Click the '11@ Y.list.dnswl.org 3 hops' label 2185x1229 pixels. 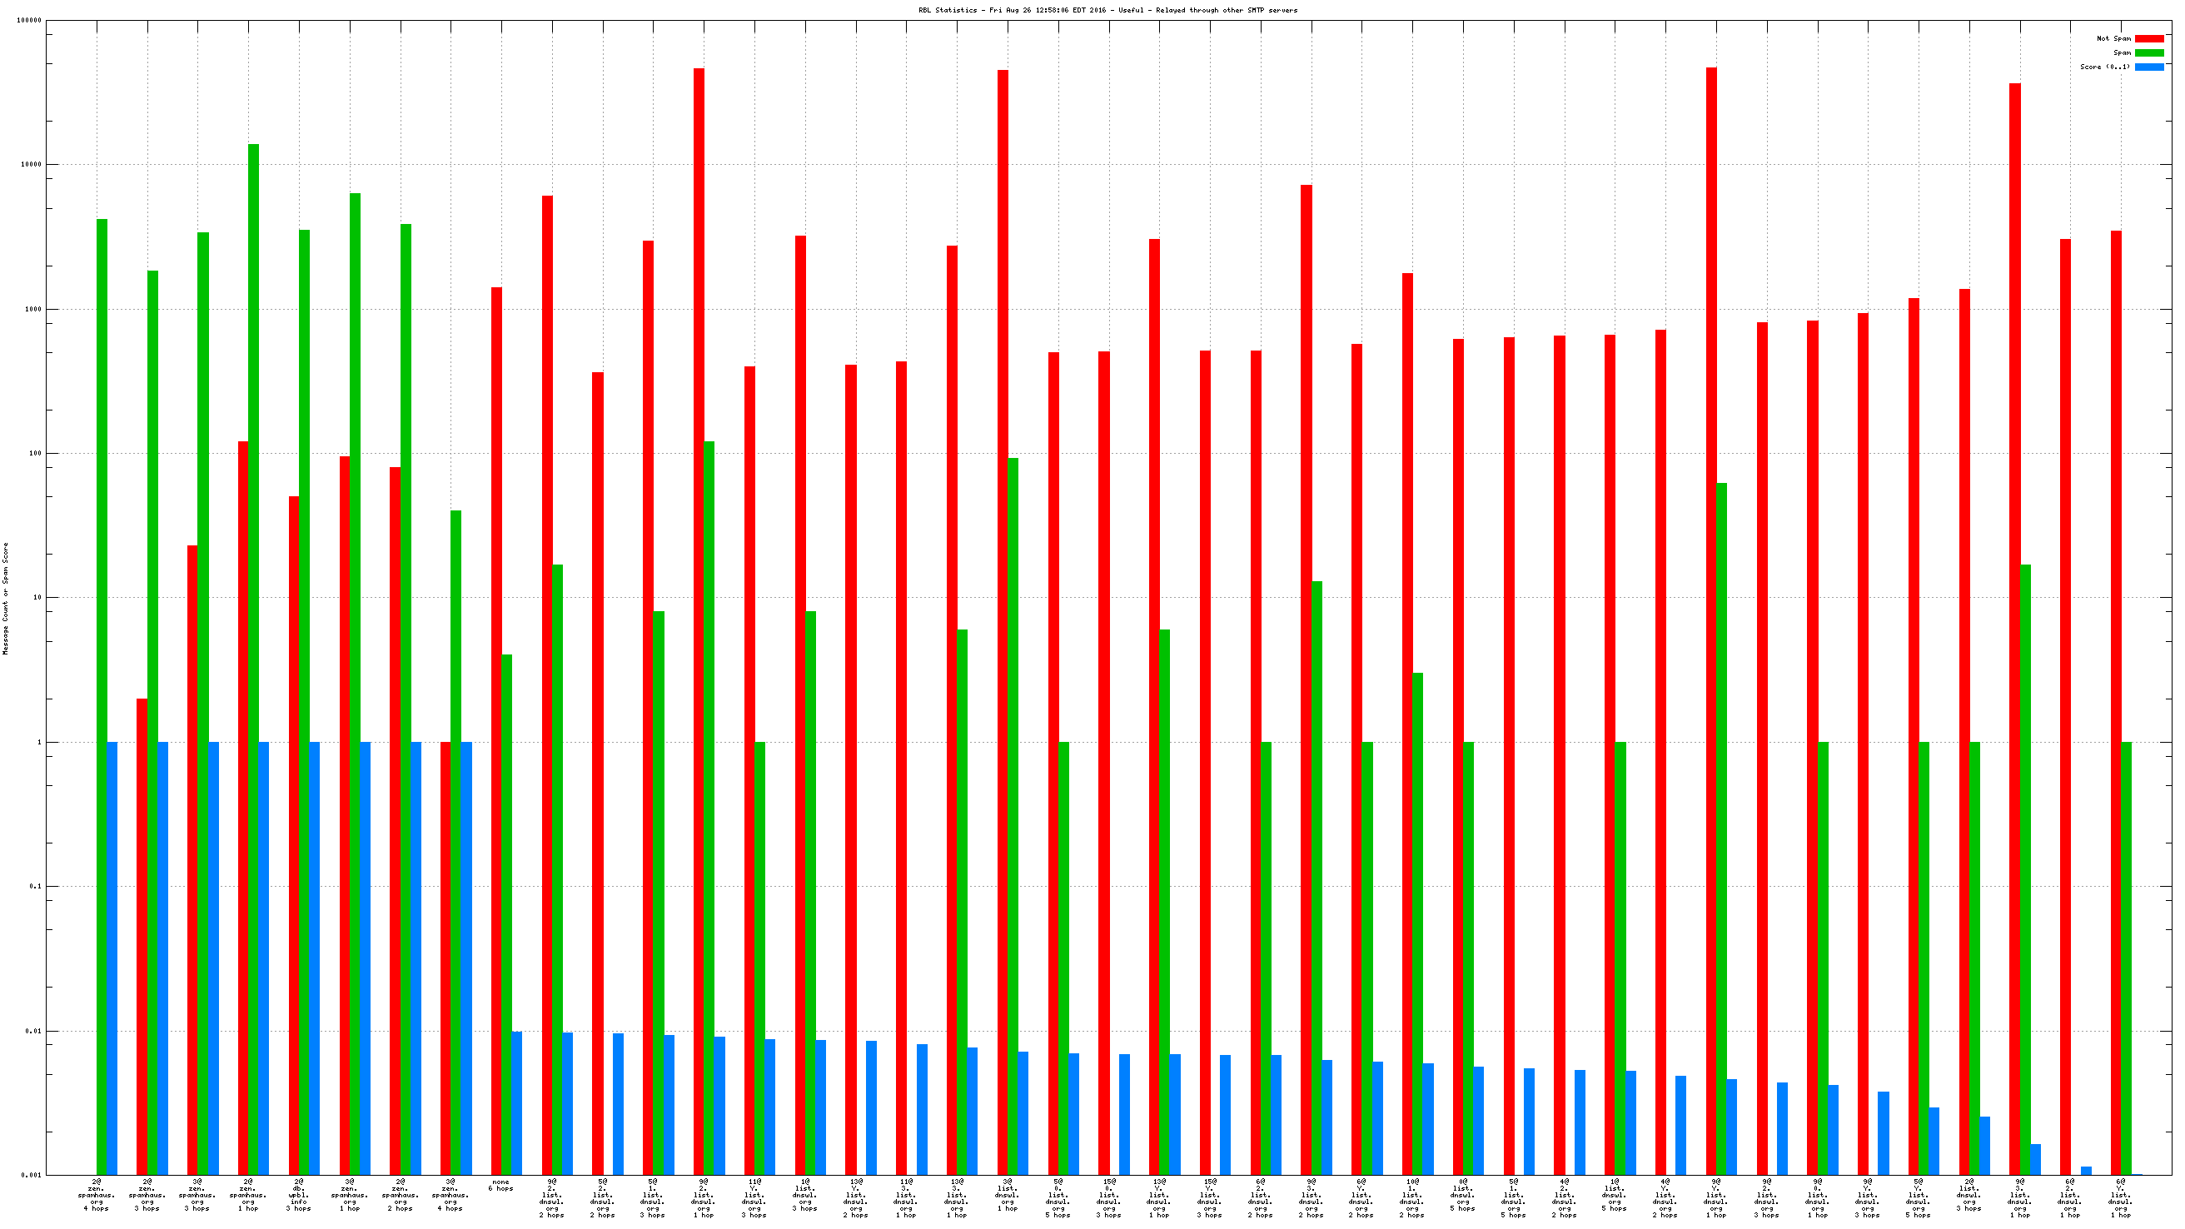click(x=754, y=1197)
